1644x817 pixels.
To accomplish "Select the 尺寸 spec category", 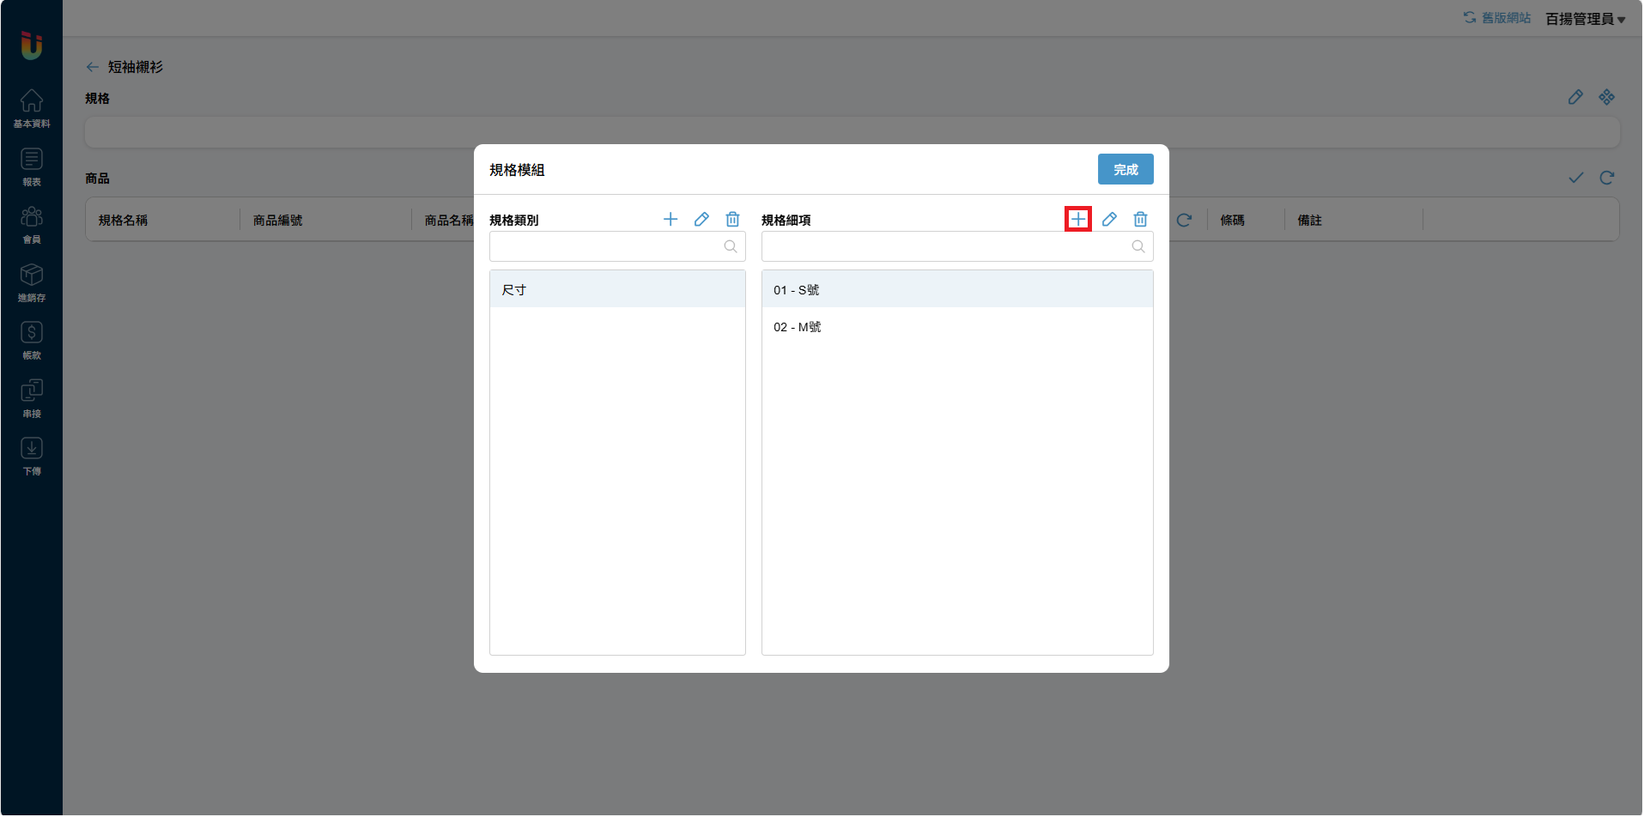I will point(616,290).
